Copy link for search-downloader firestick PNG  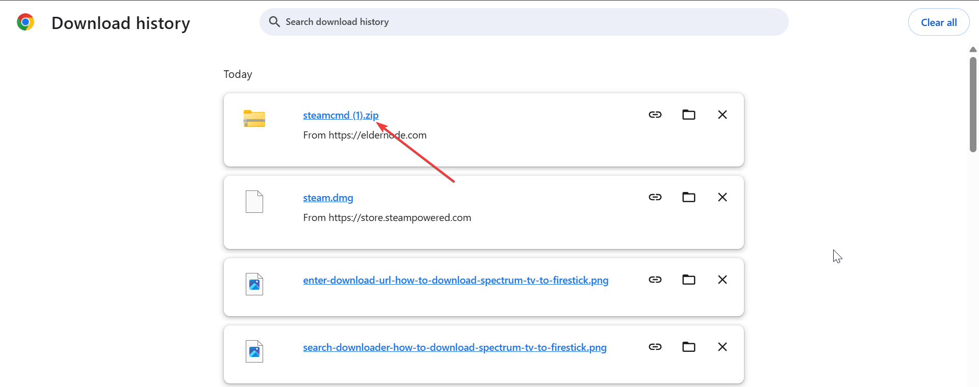click(655, 347)
